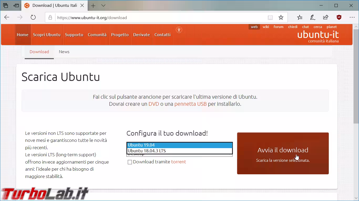Open the Share panel icon
359x201 pixels.
click(325, 17)
